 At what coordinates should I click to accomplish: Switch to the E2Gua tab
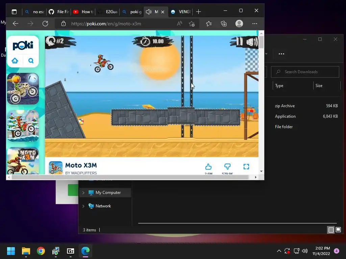click(107, 12)
